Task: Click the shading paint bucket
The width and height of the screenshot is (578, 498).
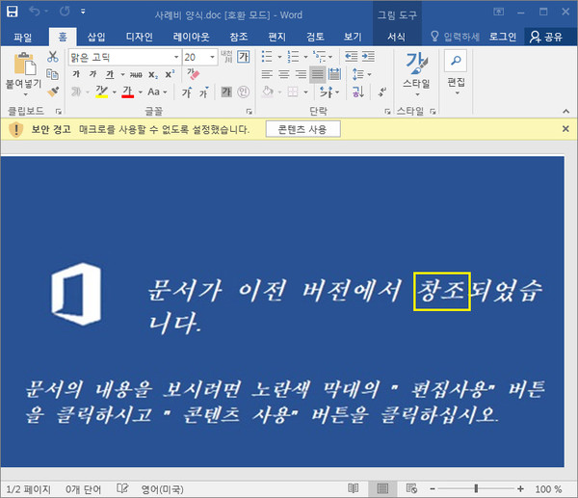Action: pyautogui.click(x=268, y=92)
